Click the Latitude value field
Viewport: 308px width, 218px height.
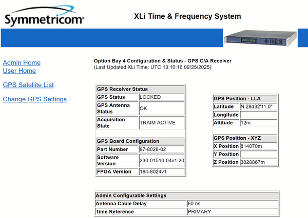(259, 106)
